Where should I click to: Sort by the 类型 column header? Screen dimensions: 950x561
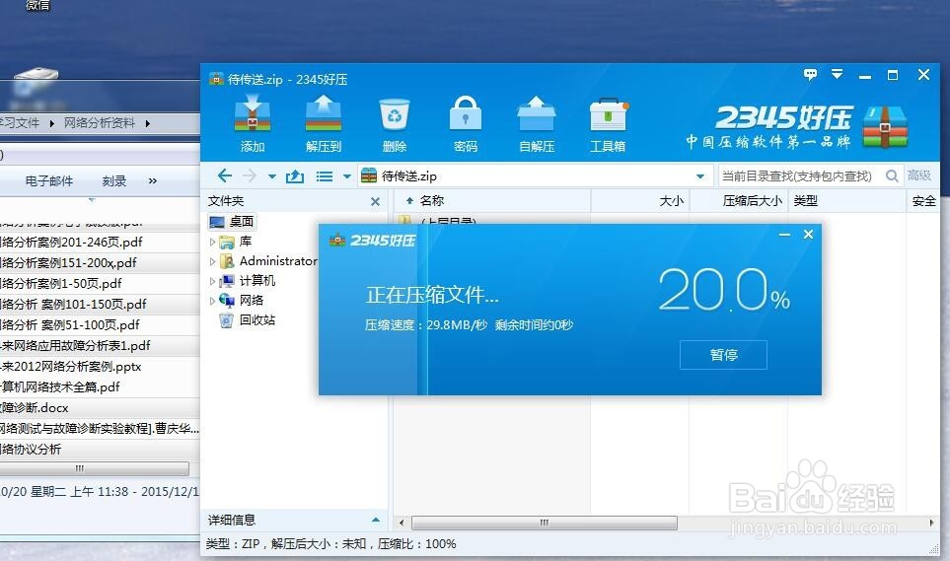click(x=847, y=200)
